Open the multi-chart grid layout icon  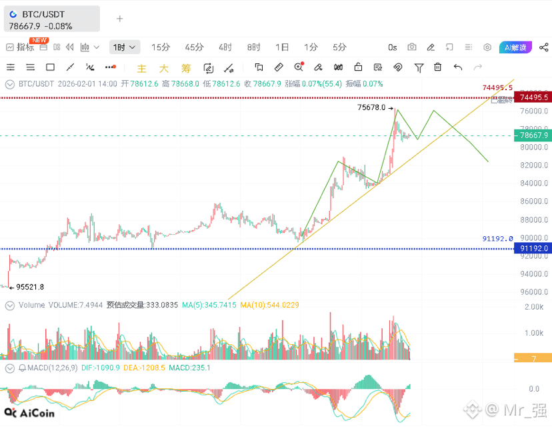point(57,47)
